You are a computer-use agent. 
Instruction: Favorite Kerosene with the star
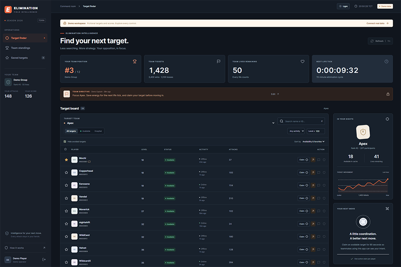point(66,185)
